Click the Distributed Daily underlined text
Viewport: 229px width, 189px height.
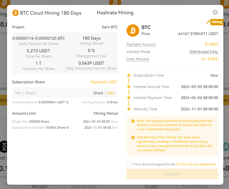(204, 52)
